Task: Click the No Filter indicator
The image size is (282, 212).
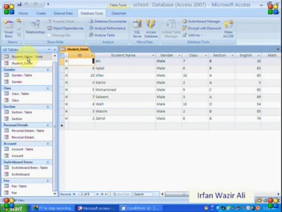Action: coord(121,194)
